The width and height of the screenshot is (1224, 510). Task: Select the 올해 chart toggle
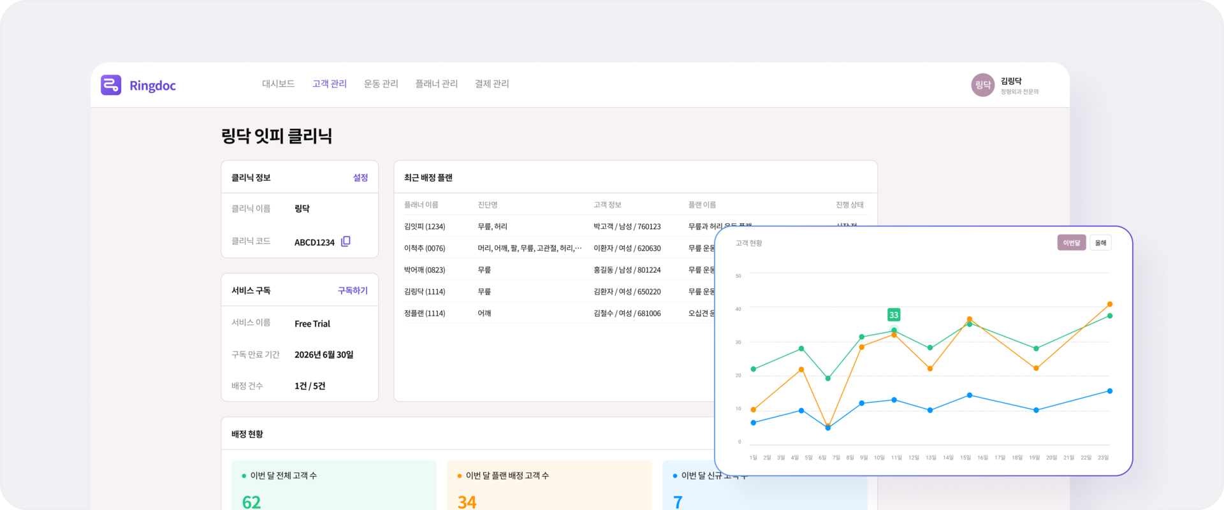1100,243
